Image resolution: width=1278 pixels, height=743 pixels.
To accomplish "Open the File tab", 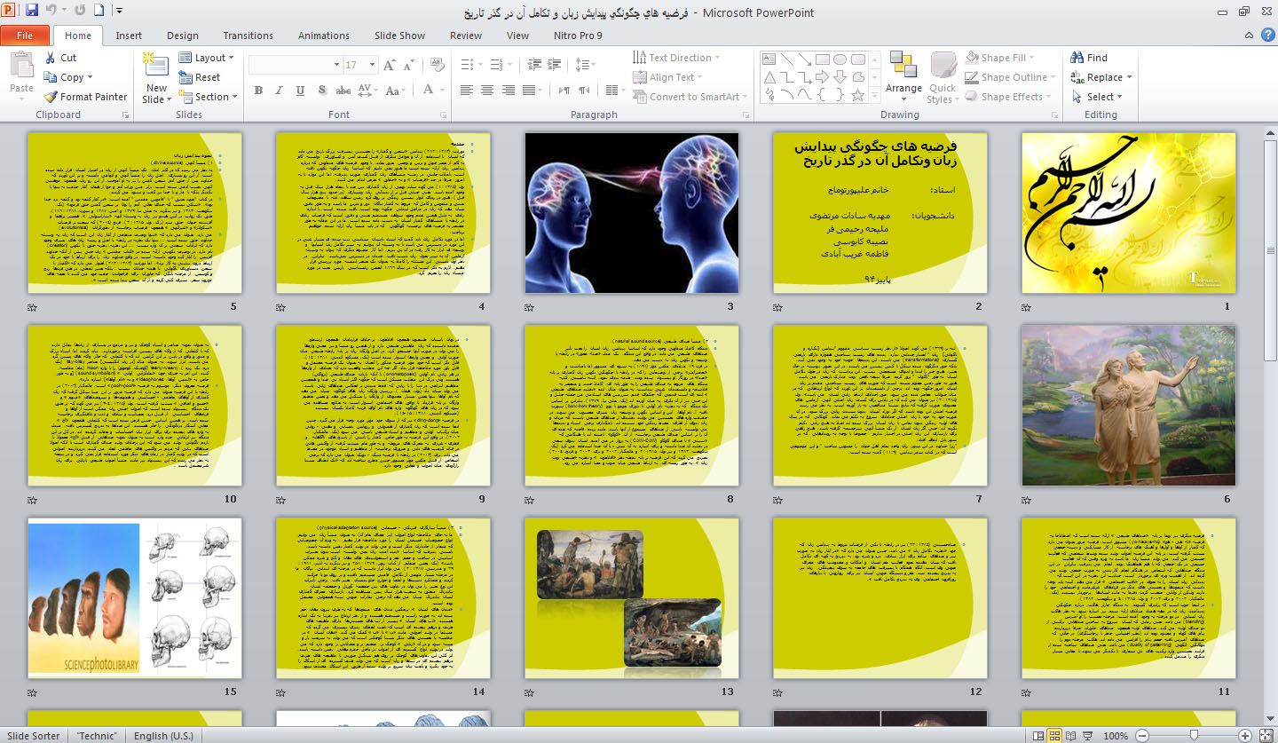I will [x=25, y=36].
